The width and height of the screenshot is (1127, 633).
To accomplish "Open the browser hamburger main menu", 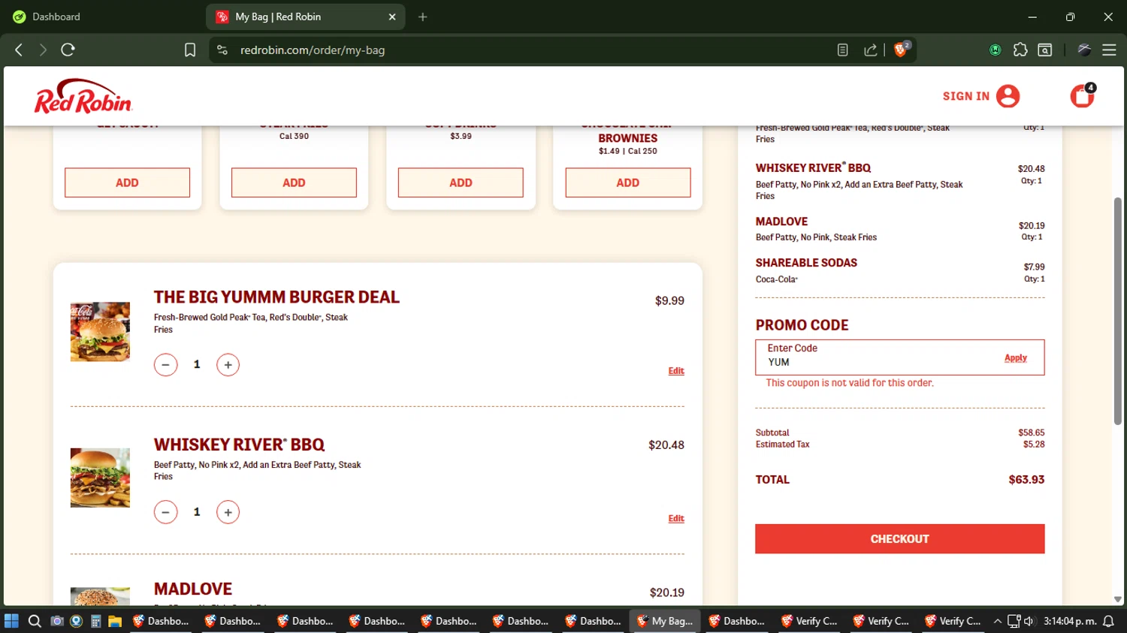I will click(1109, 50).
